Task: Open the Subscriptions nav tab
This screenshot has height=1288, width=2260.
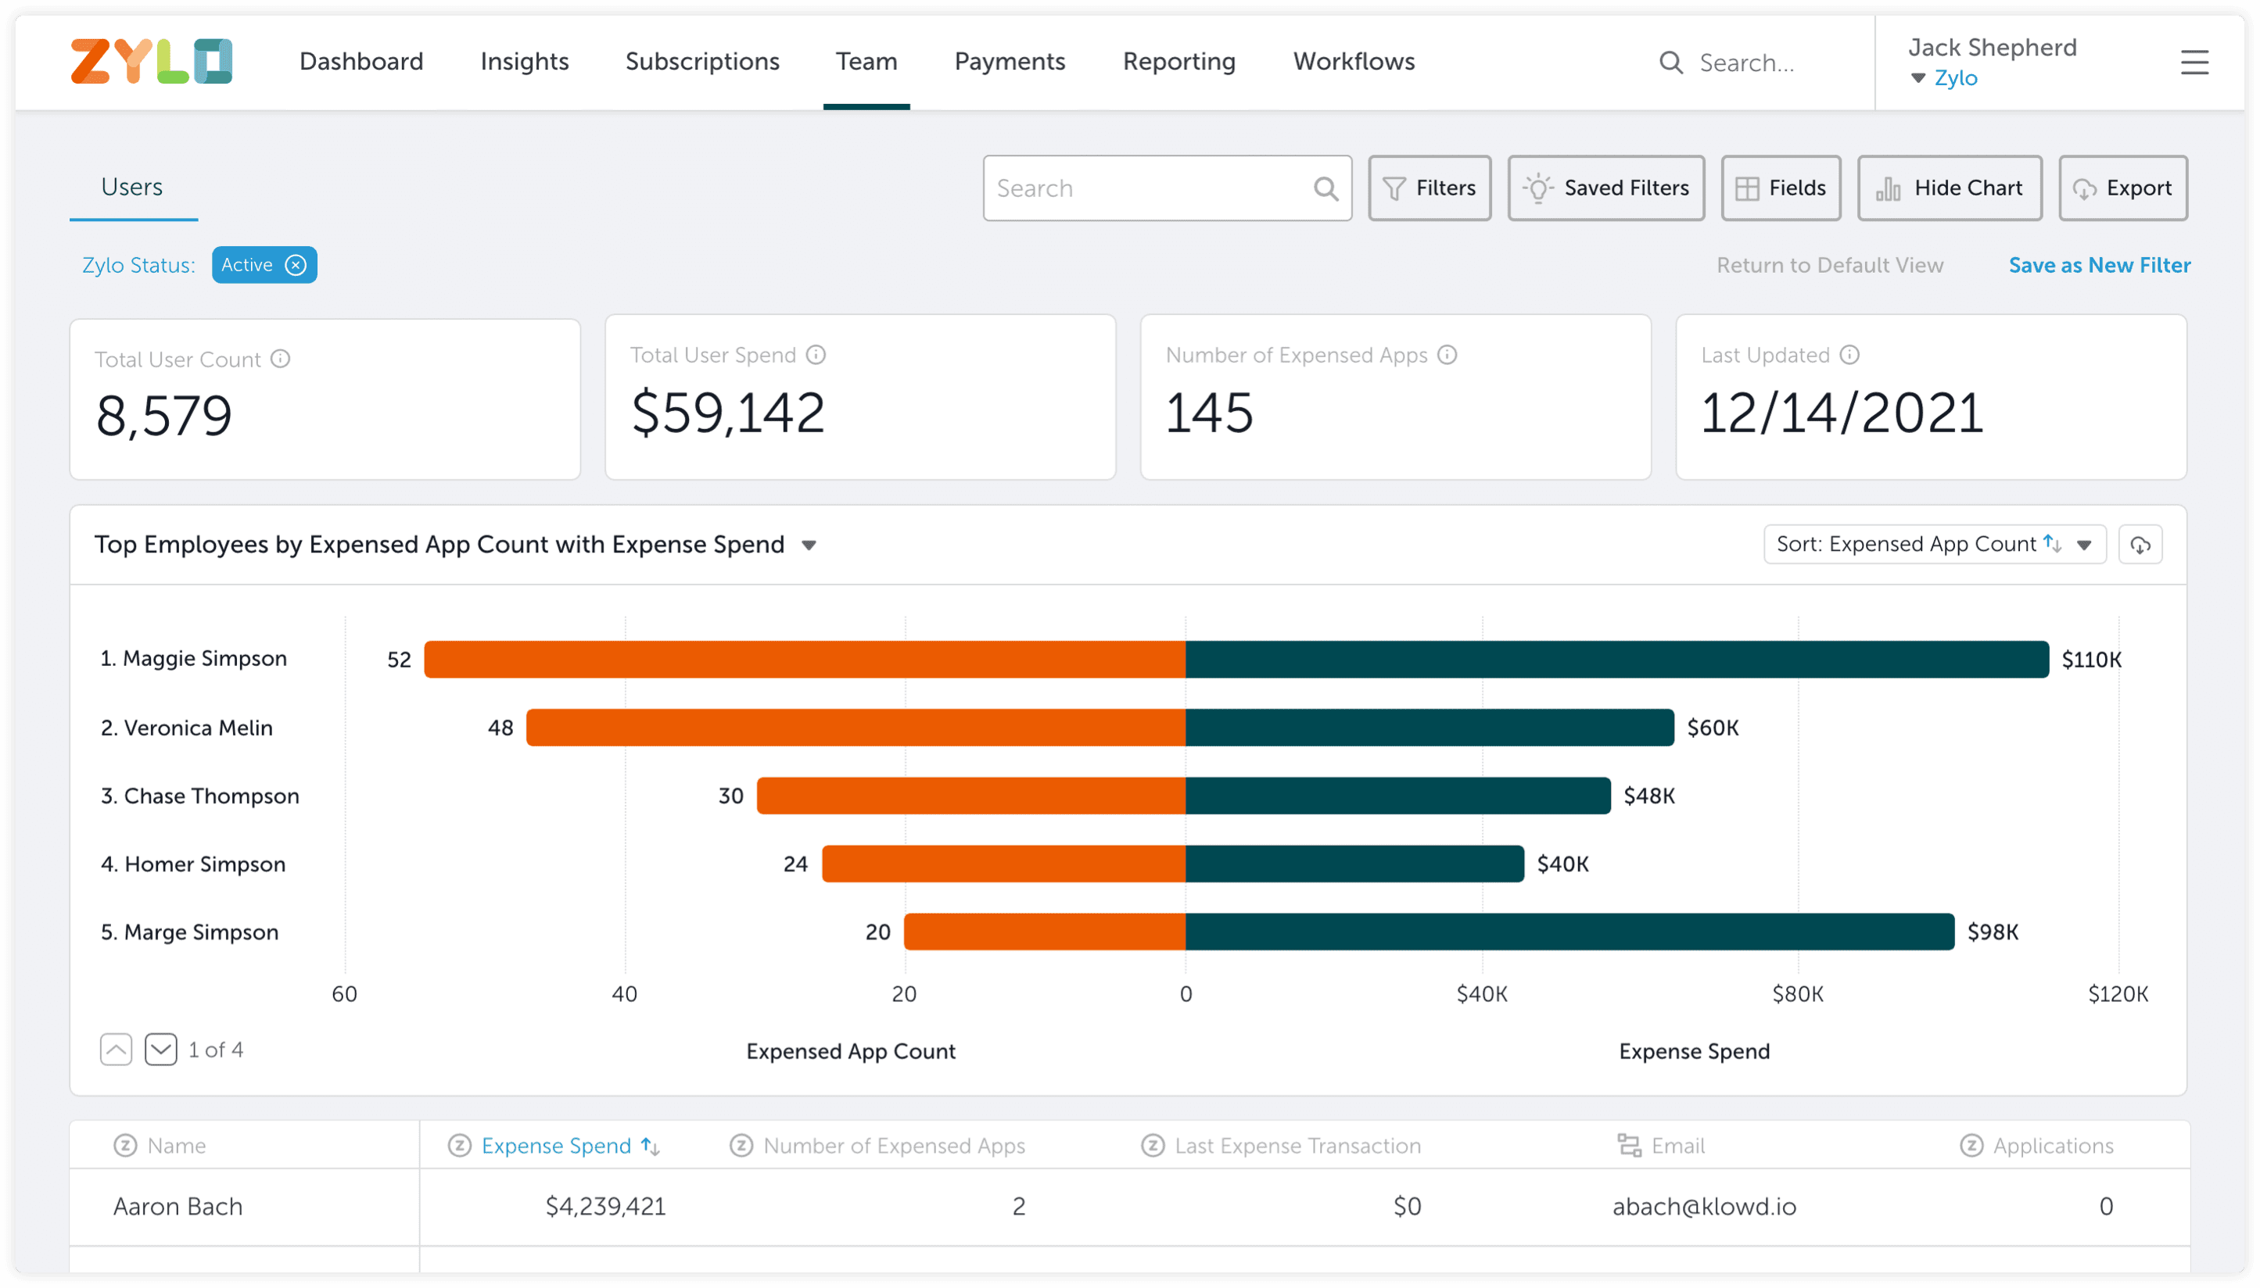Action: [701, 61]
